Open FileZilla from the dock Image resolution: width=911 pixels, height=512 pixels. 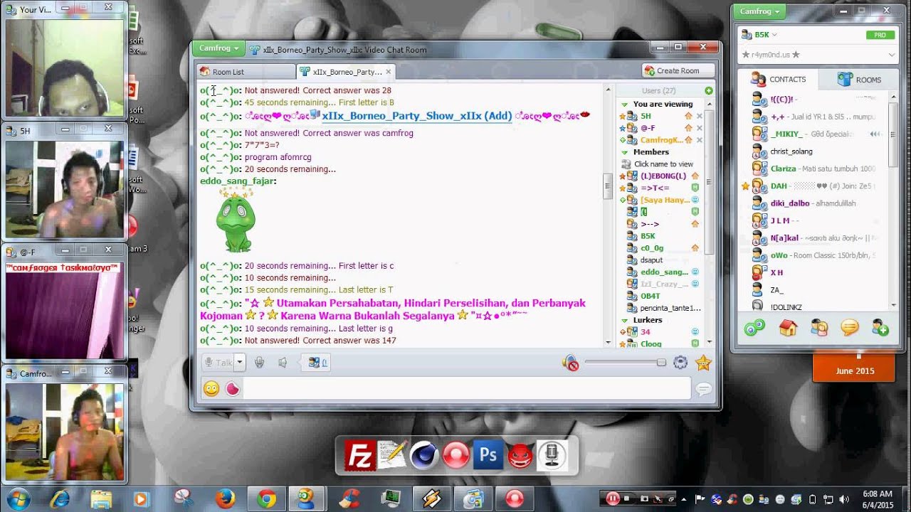point(360,455)
